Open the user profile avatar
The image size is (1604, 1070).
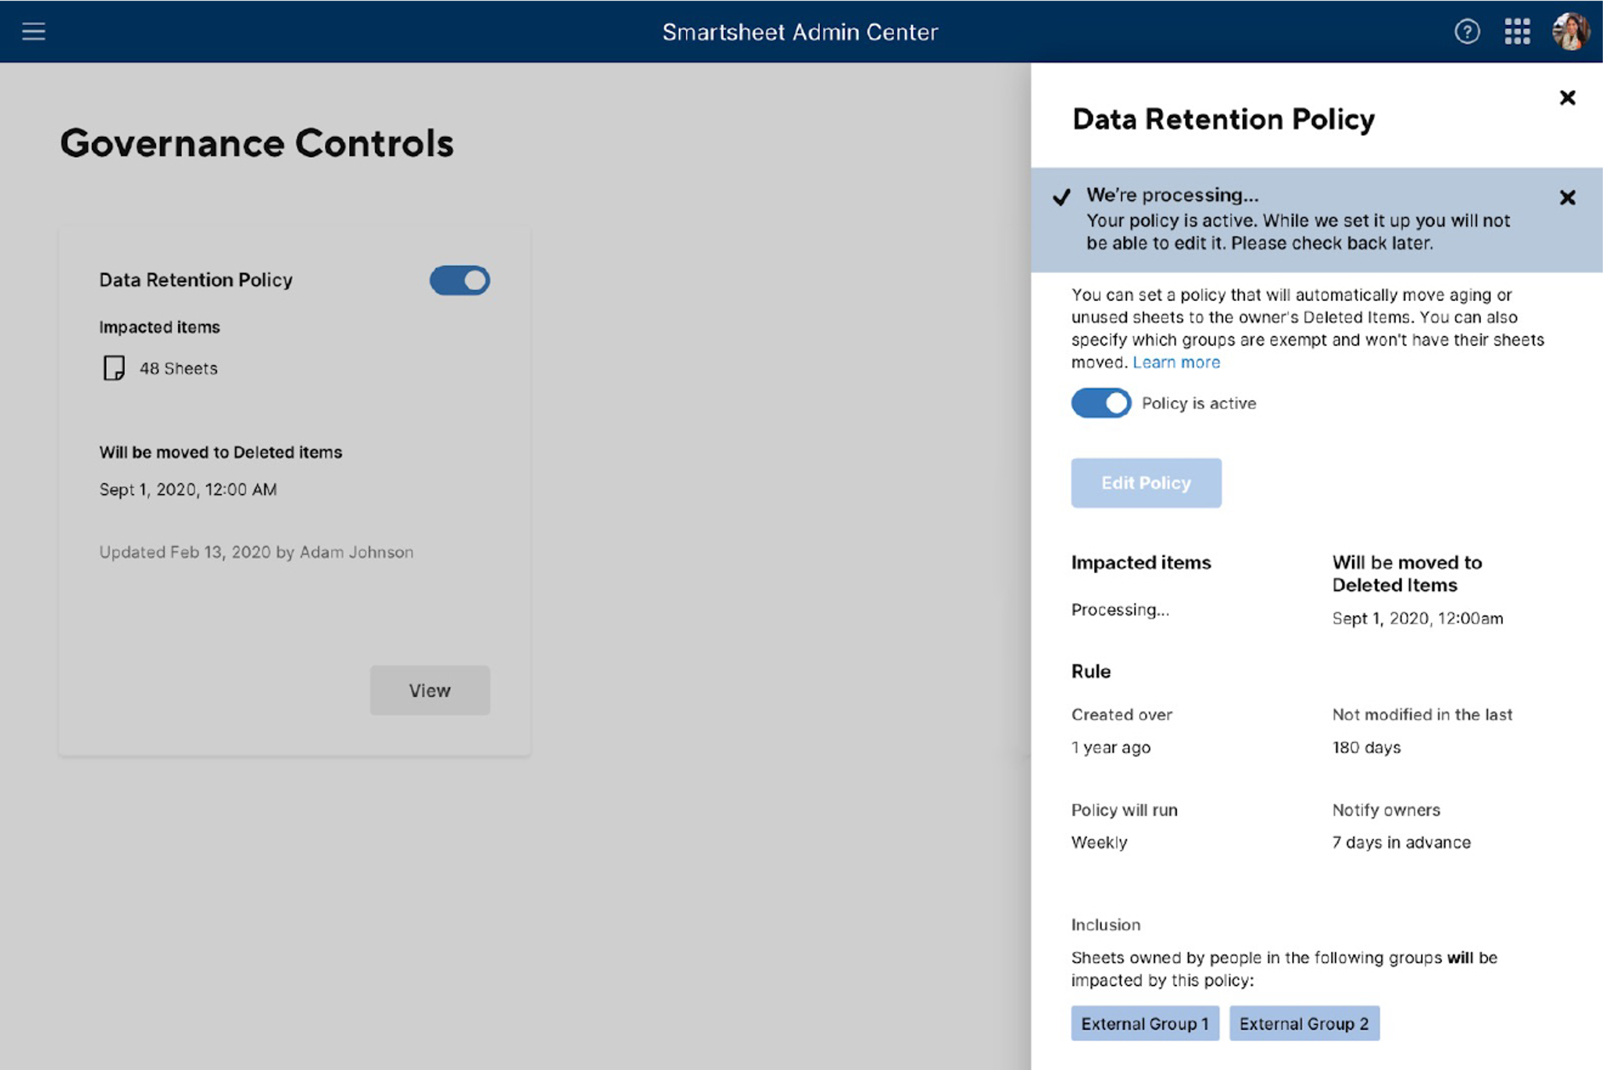[x=1570, y=31]
